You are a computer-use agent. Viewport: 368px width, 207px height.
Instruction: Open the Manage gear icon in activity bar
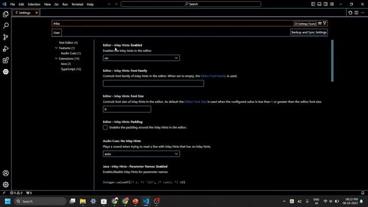coord(6,185)
